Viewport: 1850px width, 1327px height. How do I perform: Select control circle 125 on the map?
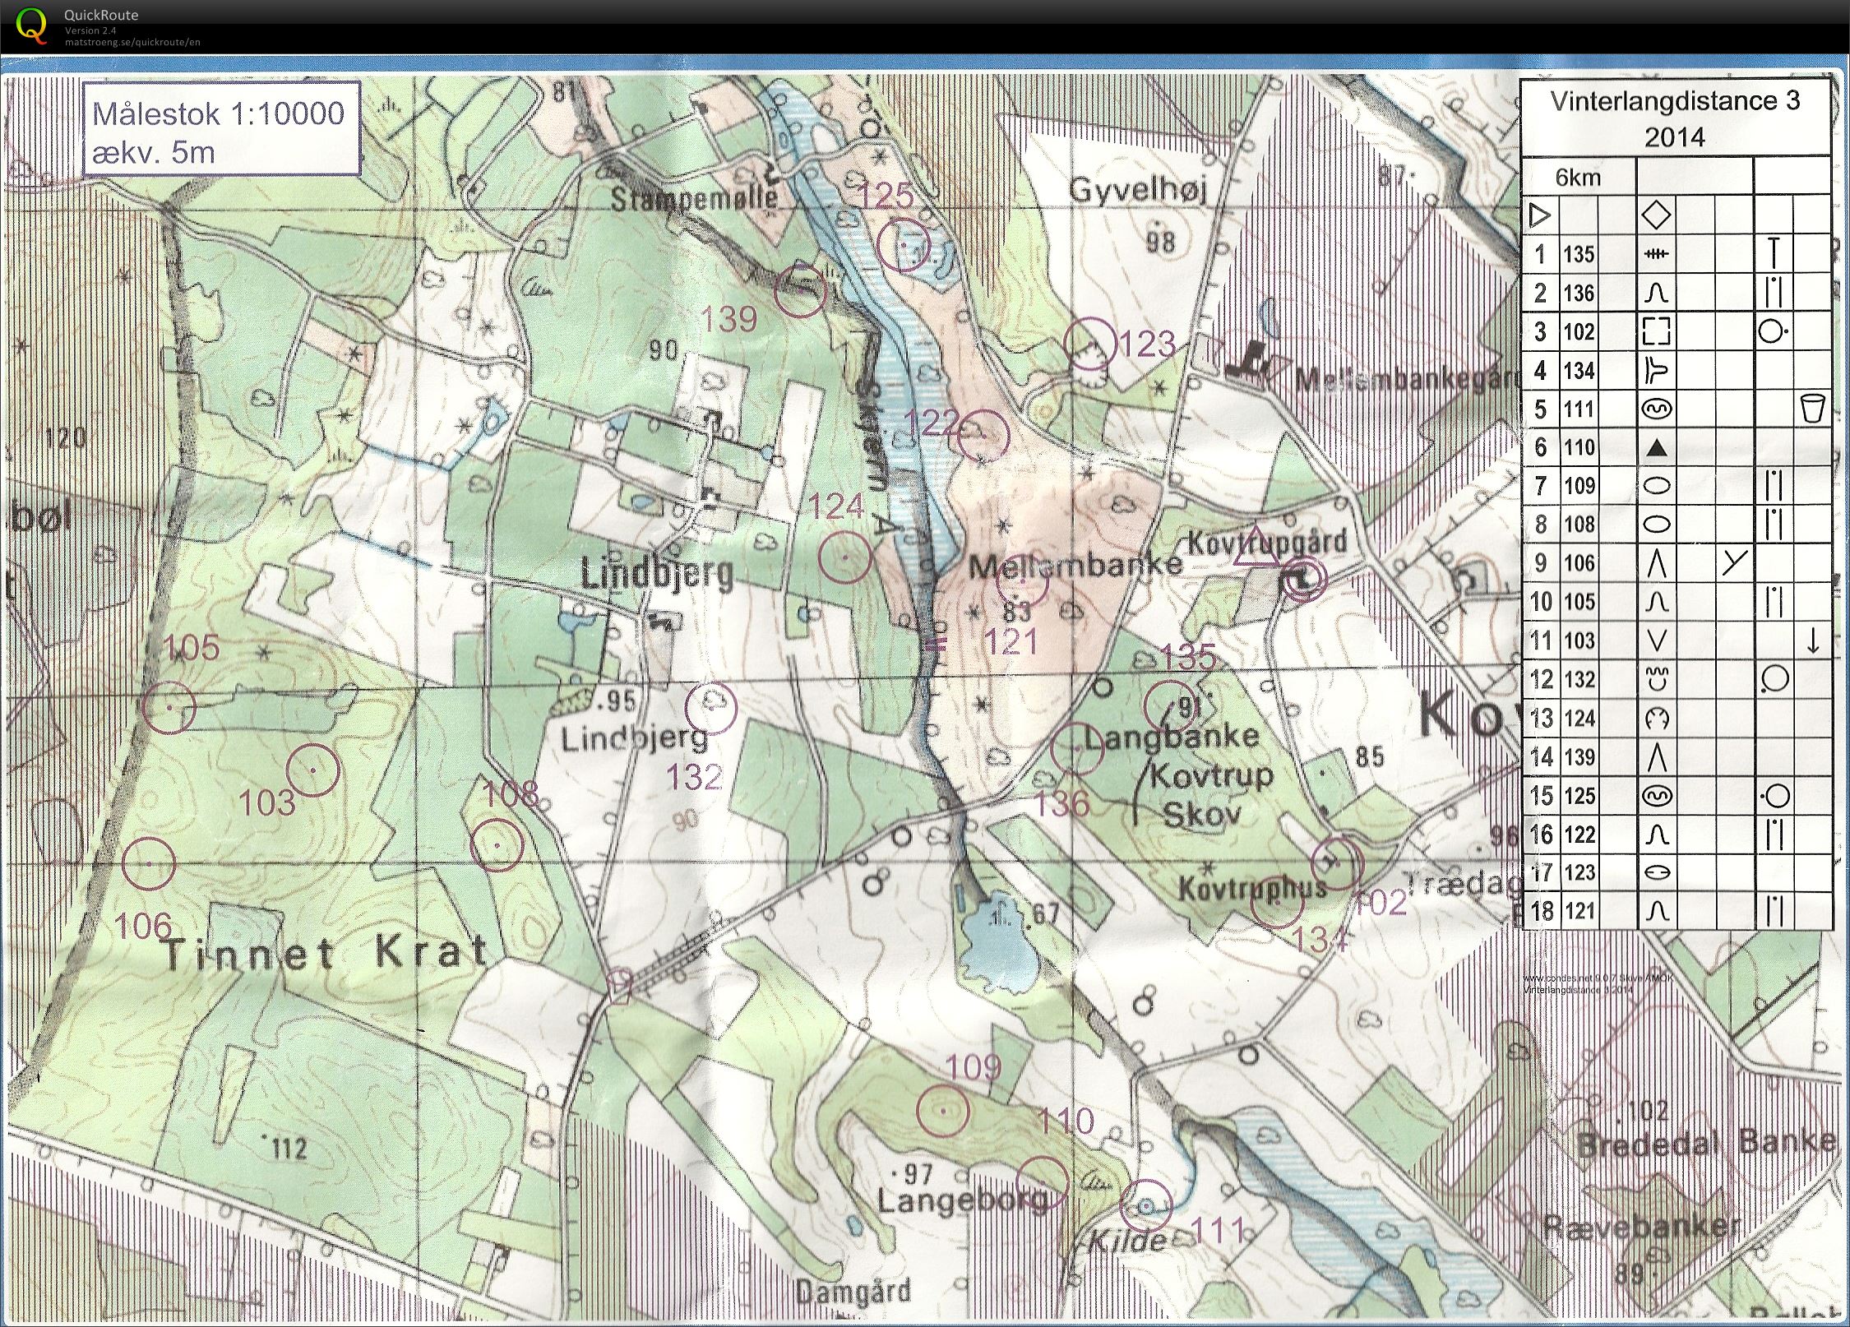[x=903, y=246]
